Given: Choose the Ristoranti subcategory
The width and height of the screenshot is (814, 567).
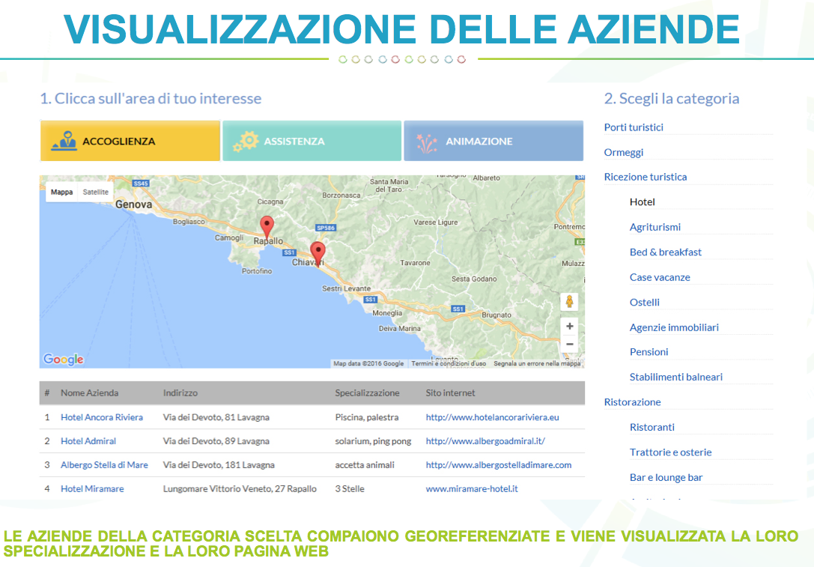Looking at the screenshot, I should tap(652, 427).
